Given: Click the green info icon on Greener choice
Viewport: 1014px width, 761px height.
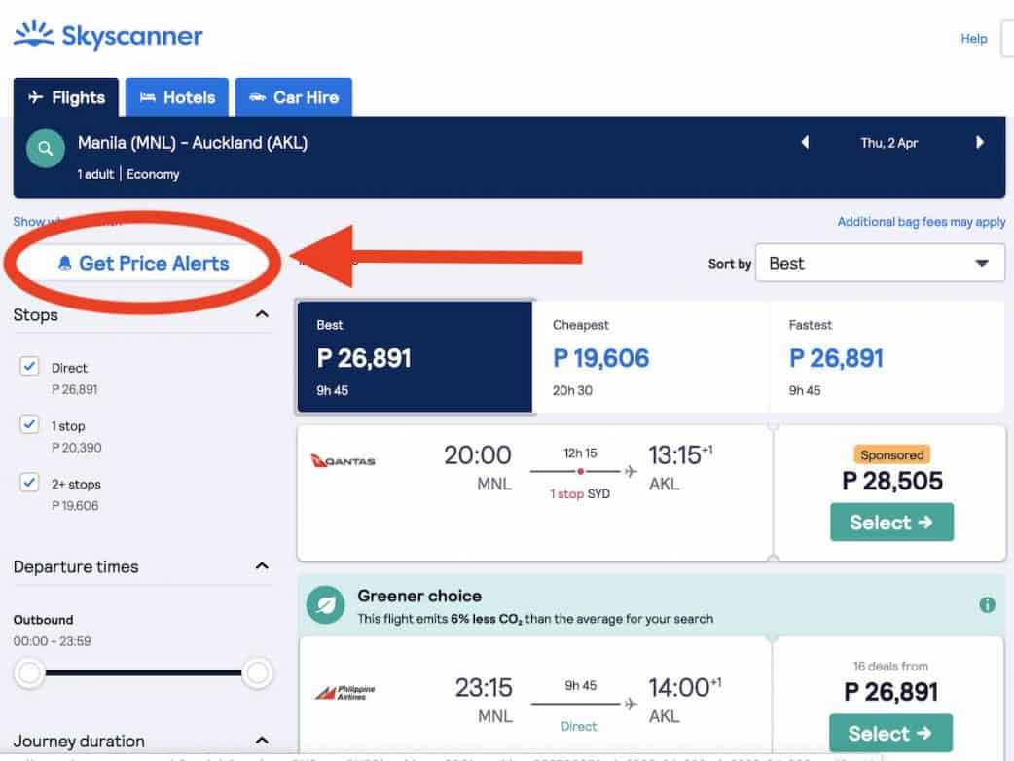Looking at the screenshot, I should click(x=987, y=604).
